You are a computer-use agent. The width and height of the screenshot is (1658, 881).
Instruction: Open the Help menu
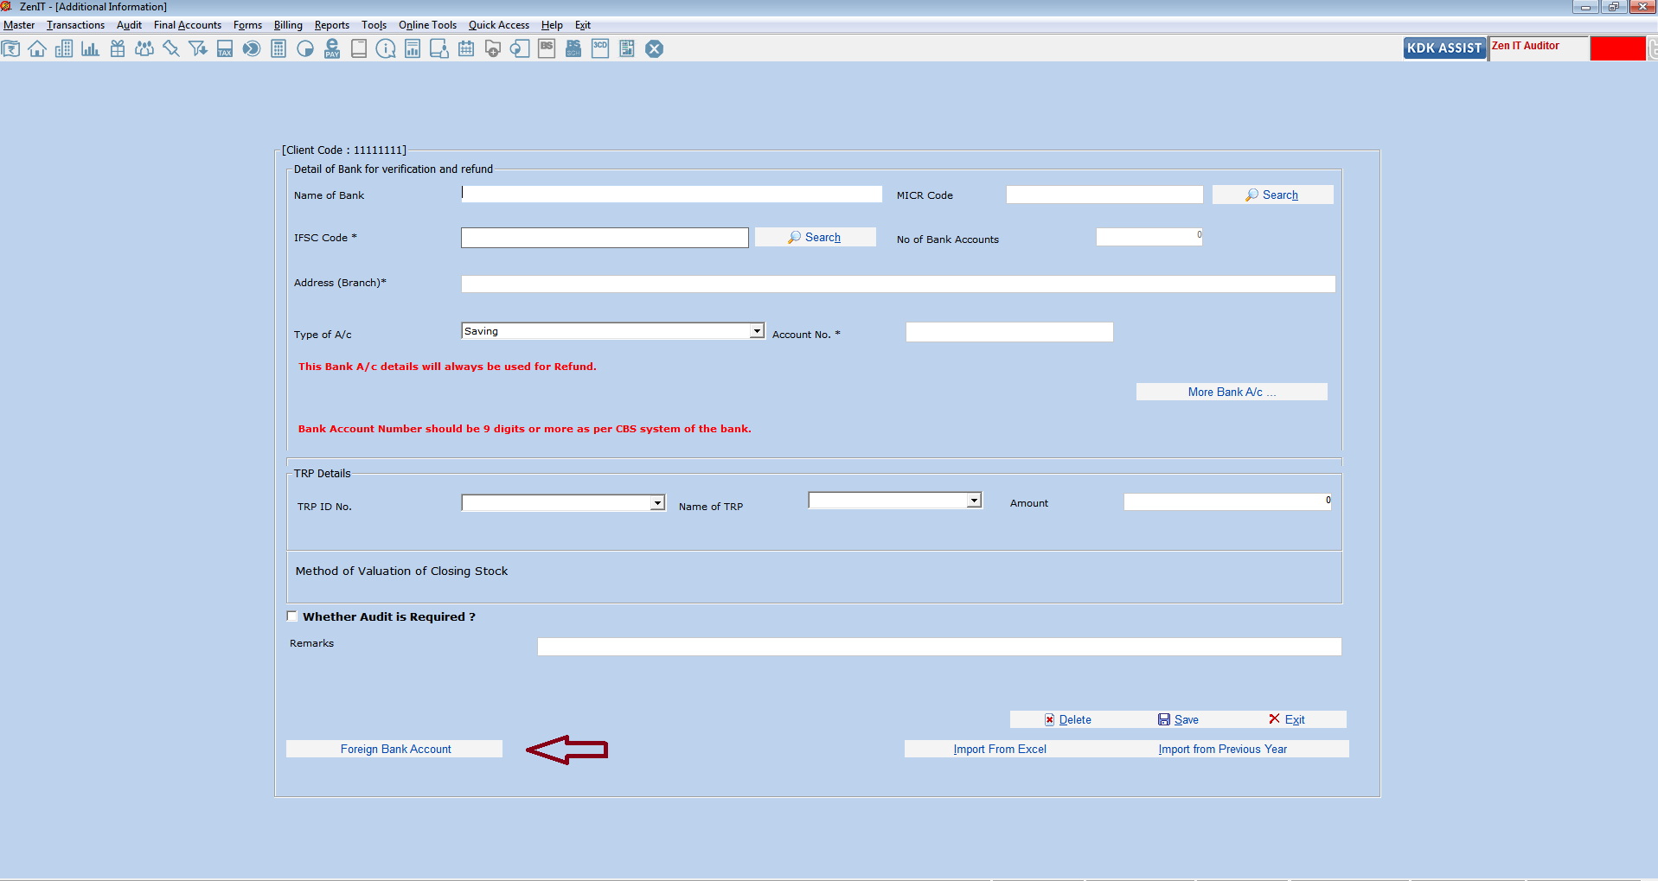tap(552, 25)
